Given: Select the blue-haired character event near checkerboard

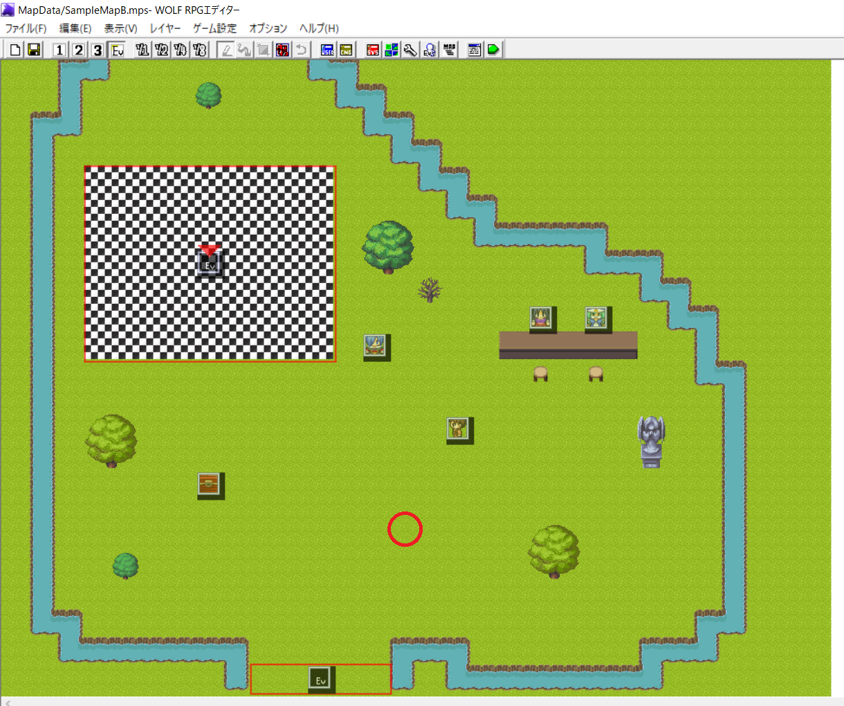Looking at the screenshot, I should pos(376,346).
